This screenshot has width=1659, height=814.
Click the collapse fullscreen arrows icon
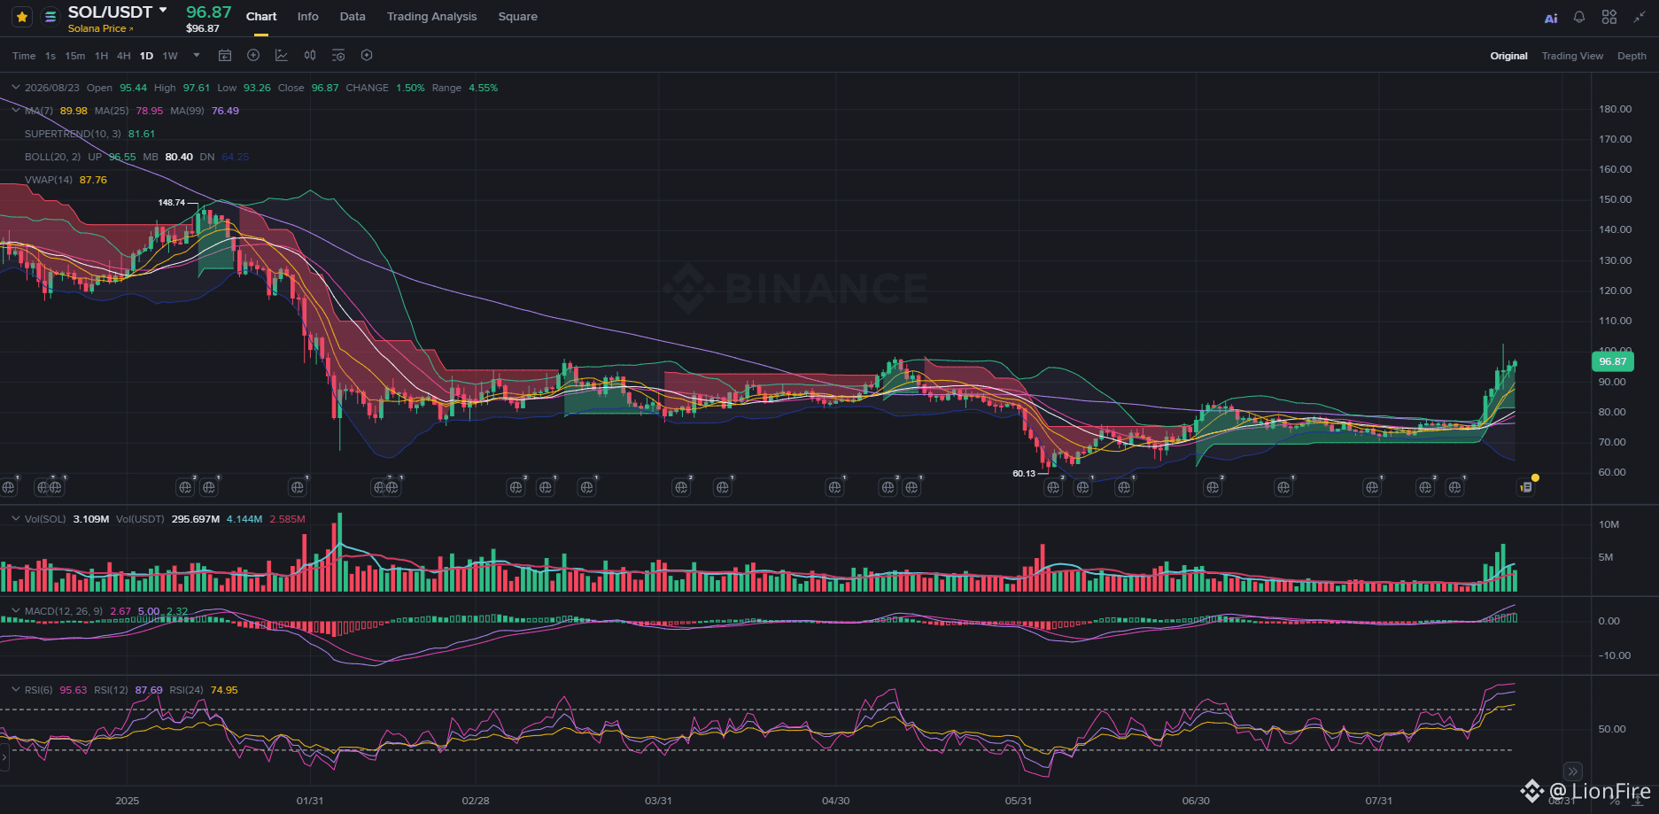tap(1640, 17)
